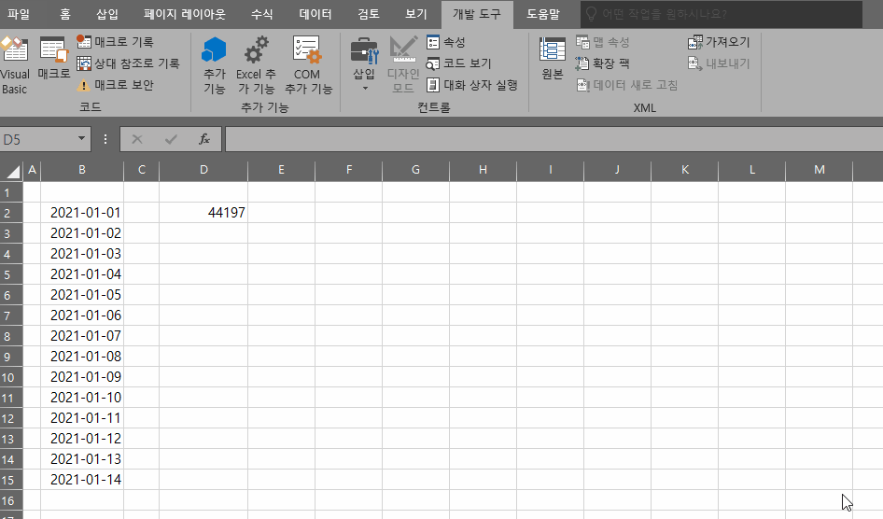883x519 pixels.
Task: Select the 개발 도구 tab
Action: pyautogui.click(x=477, y=14)
